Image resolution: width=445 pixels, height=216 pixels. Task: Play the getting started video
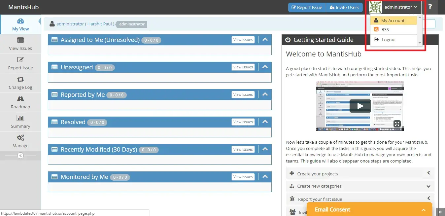pyautogui.click(x=360, y=106)
